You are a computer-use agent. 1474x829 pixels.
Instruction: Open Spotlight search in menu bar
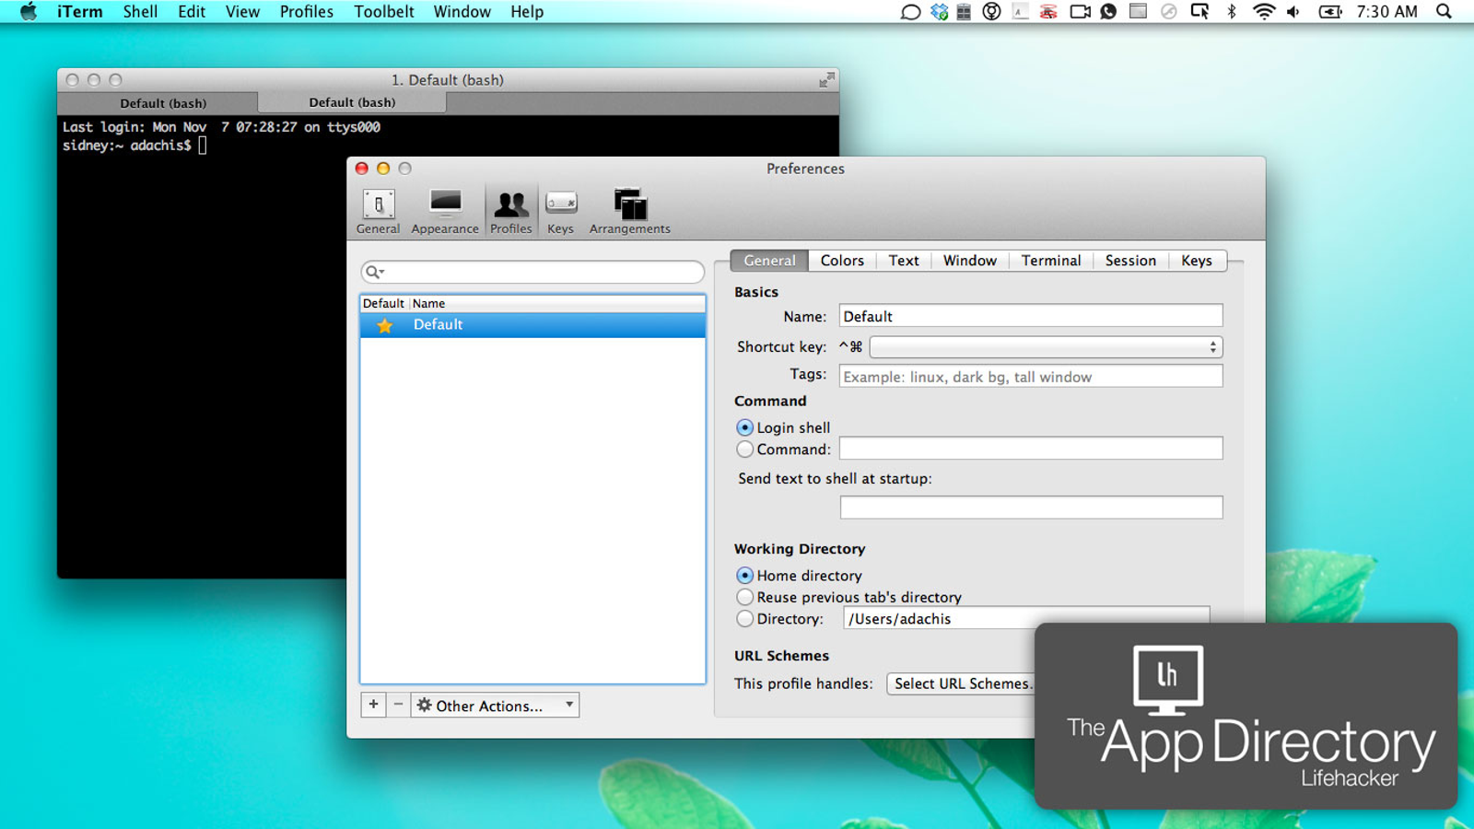(x=1445, y=12)
